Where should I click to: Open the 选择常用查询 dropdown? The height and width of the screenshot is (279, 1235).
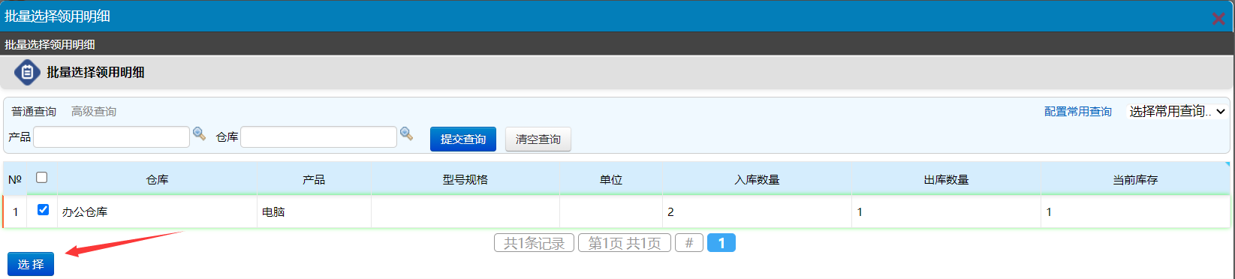pos(1177,111)
